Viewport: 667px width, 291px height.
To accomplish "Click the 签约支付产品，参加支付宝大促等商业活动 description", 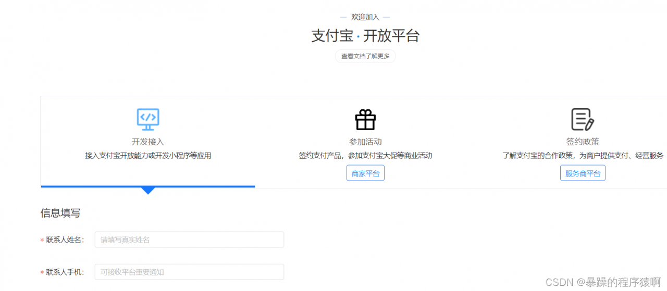I will pyautogui.click(x=365, y=156).
